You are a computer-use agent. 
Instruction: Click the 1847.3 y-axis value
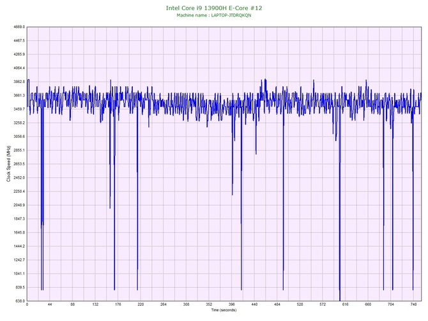coord(19,219)
